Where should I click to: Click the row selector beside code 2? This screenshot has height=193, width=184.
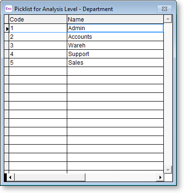[x=7, y=37]
